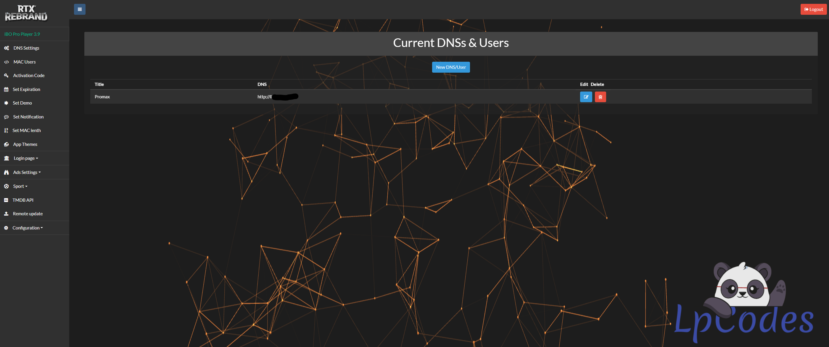Go to TMDB API page
829x347 pixels.
click(x=23, y=200)
